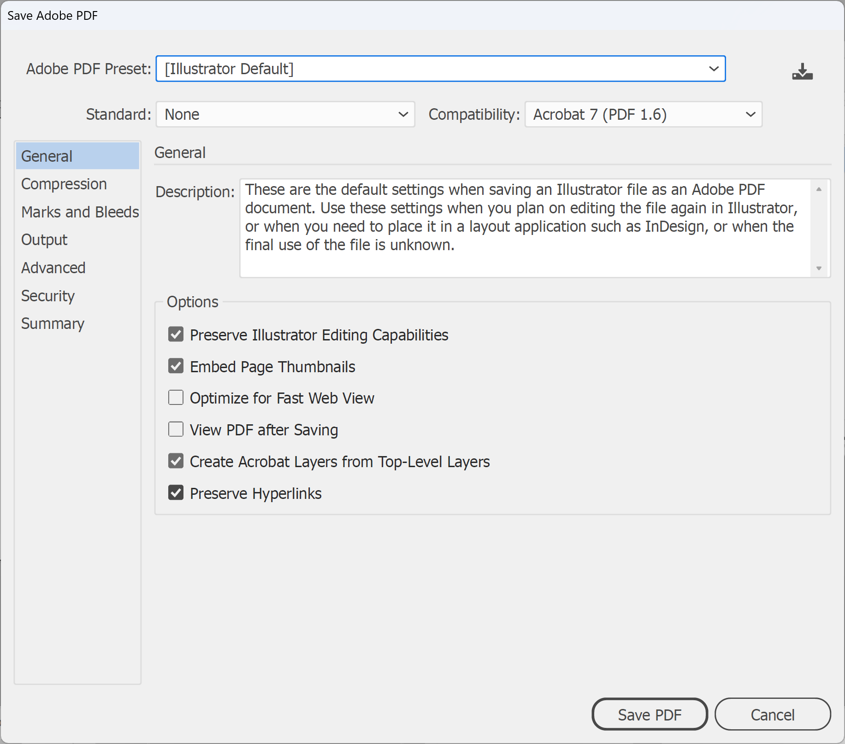
Task: Open the Advanced category
Action: [x=77, y=268]
